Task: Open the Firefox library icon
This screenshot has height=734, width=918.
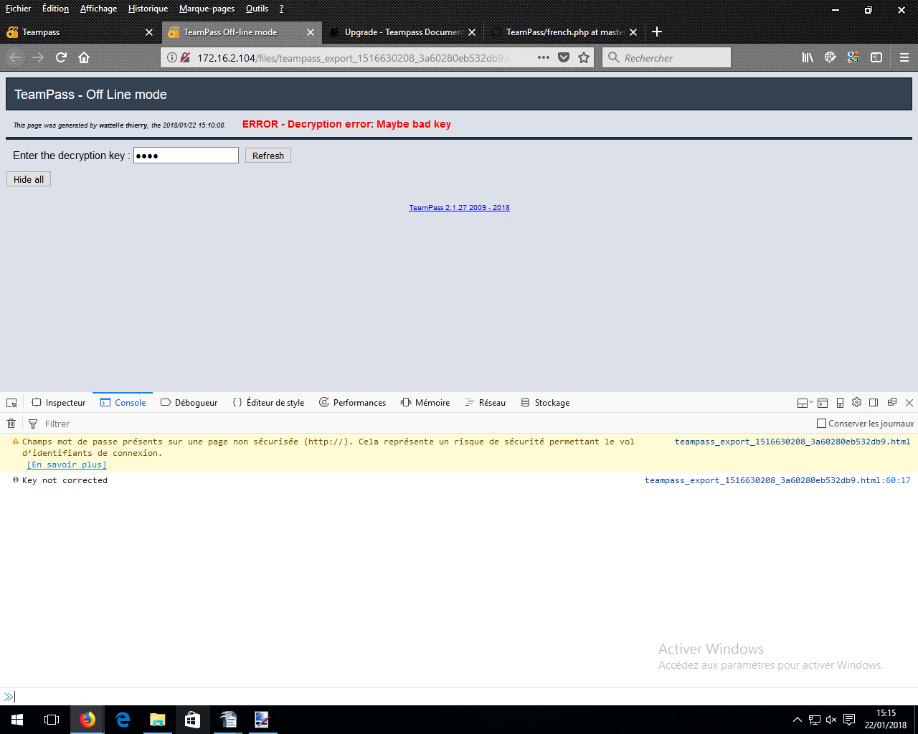Action: (808, 57)
